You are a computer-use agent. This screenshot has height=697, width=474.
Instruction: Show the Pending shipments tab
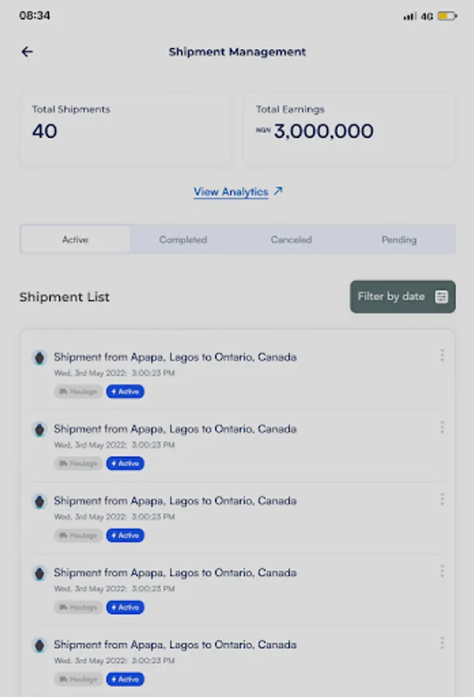click(399, 240)
